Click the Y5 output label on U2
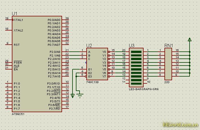 click(104, 70)
